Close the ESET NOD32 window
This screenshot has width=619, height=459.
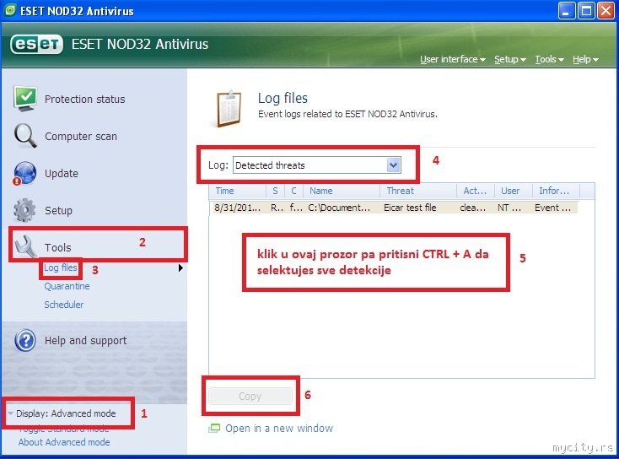coord(606,11)
